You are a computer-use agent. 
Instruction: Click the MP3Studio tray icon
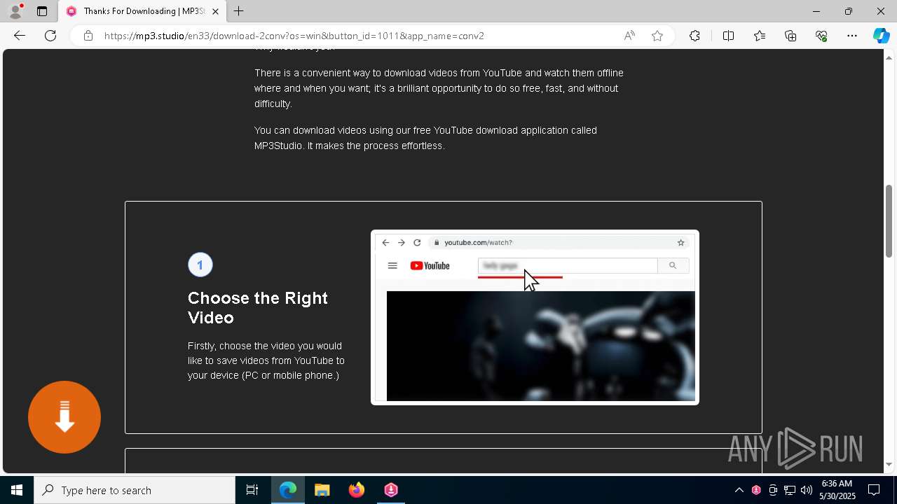pos(756,490)
